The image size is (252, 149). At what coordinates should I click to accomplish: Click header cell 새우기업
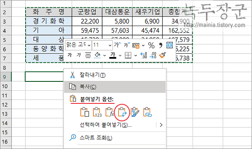[x=148, y=12]
